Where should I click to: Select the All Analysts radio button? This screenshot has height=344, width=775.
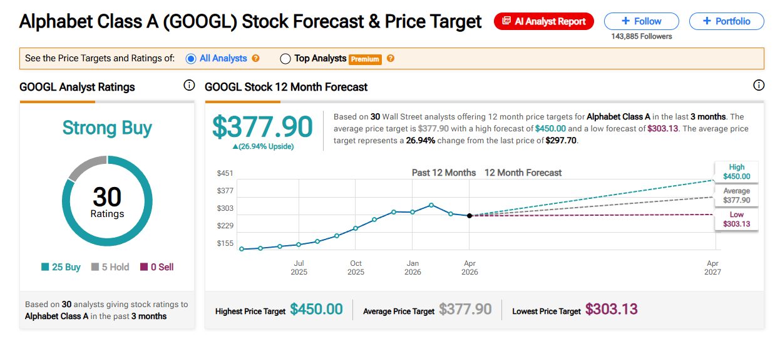192,59
